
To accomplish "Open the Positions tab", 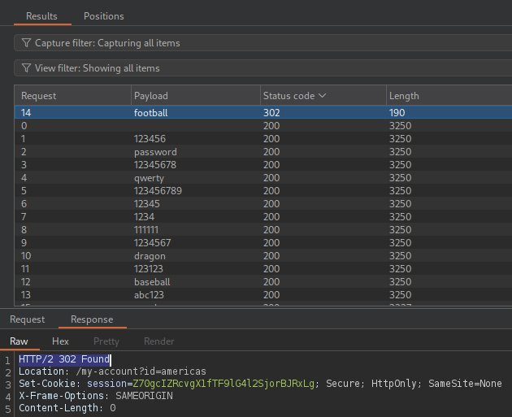I will [104, 16].
